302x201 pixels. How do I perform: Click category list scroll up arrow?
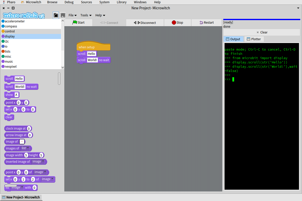(63, 21)
